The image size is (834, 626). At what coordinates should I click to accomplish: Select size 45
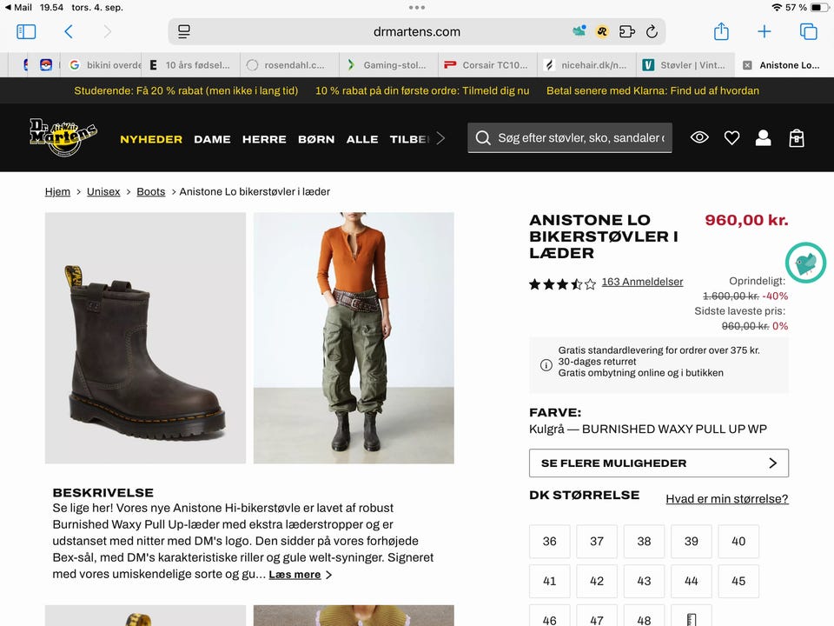tap(738, 581)
